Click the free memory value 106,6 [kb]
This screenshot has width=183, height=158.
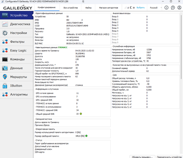coord(80,136)
